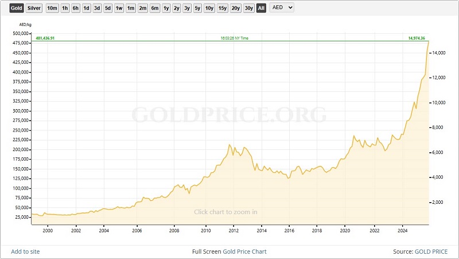Show the 1w price range

click(119, 8)
